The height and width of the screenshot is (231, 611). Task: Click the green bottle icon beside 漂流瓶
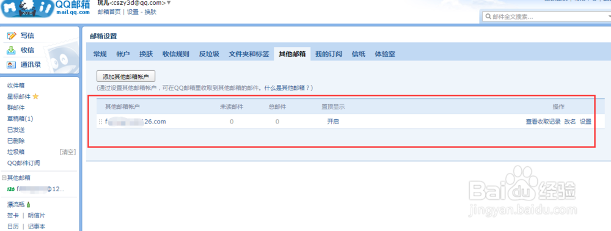pyautogui.click(x=29, y=204)
